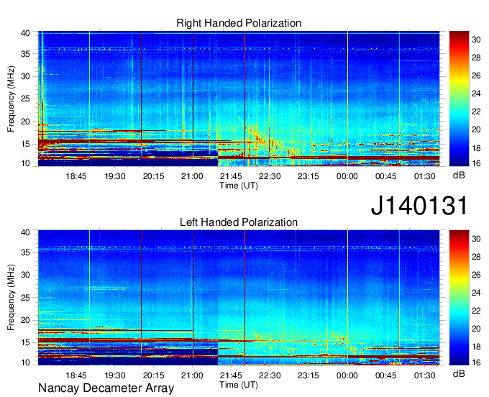Click the "18:45" tick under Left Handed plot
This screenshot has width=489, height=397.
point(76,375)
